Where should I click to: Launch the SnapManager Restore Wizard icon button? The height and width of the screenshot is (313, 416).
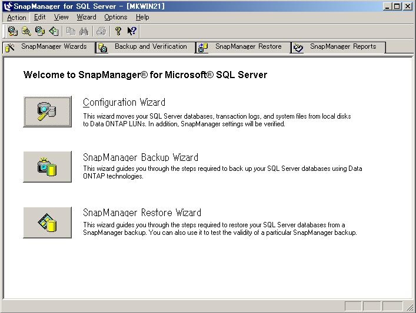tap(48, 223)
